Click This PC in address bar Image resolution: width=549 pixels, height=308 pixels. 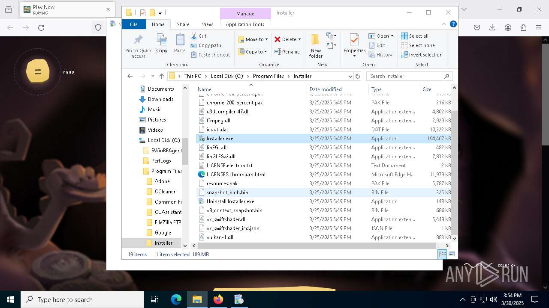pyautogui.click(x=193, y=76)
